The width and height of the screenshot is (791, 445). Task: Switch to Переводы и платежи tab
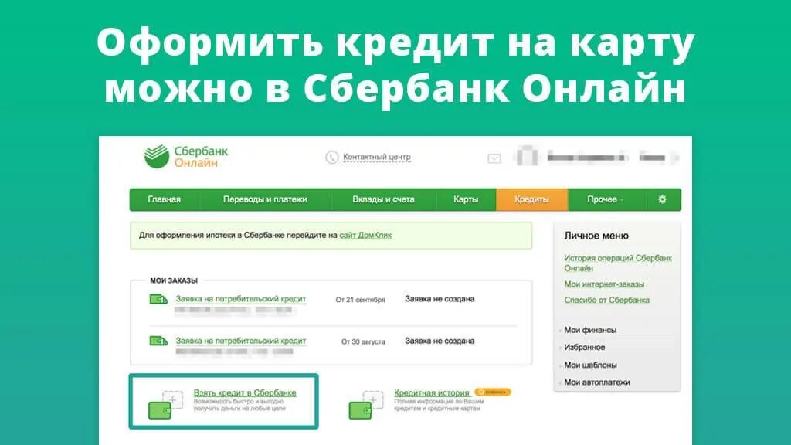click(x=265, y=199)
